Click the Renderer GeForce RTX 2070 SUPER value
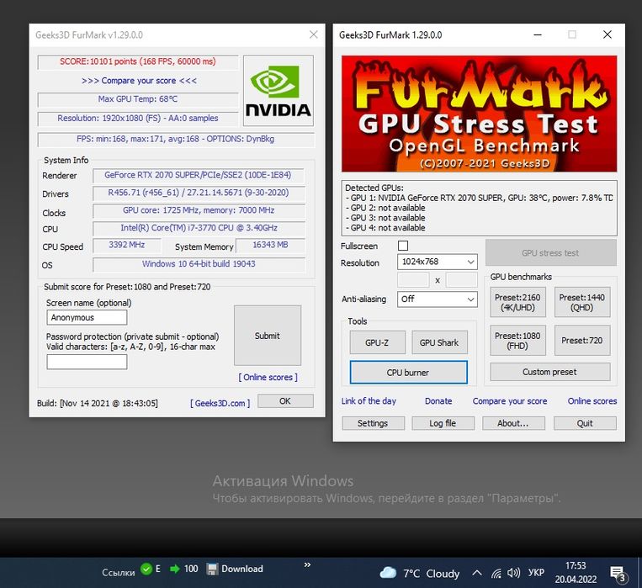Screen dimensions: 642x588 [199, 175]
